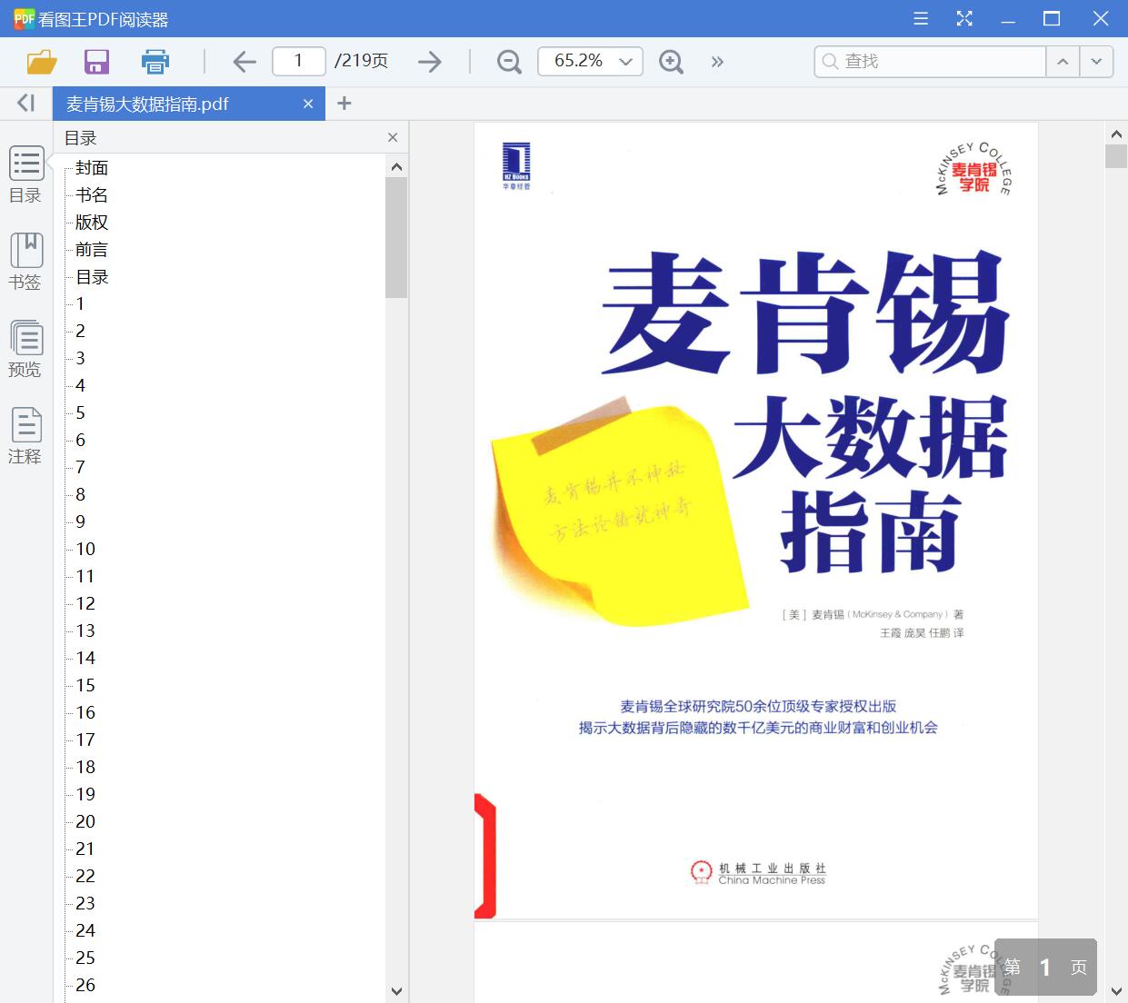Toggle fullscreen mode

pos(964,18)
